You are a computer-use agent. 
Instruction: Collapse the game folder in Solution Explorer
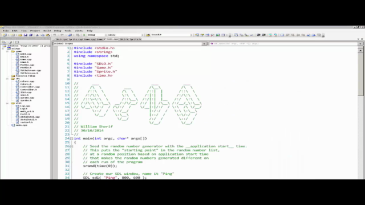click(7, 51)
